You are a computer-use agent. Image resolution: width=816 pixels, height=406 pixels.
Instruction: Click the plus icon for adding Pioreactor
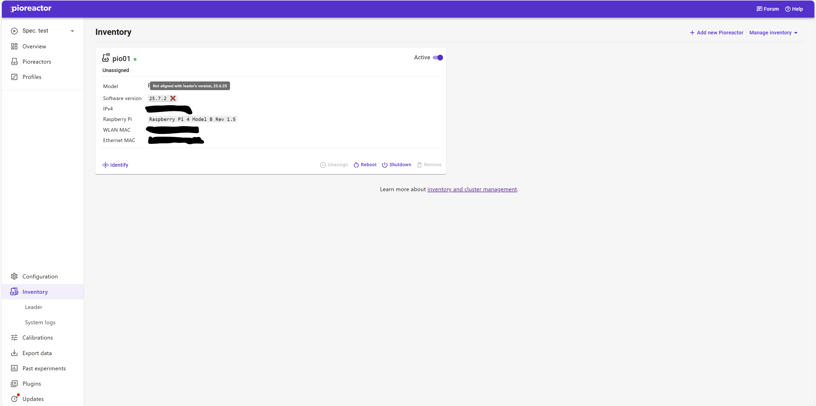click(x=692, y=33)
